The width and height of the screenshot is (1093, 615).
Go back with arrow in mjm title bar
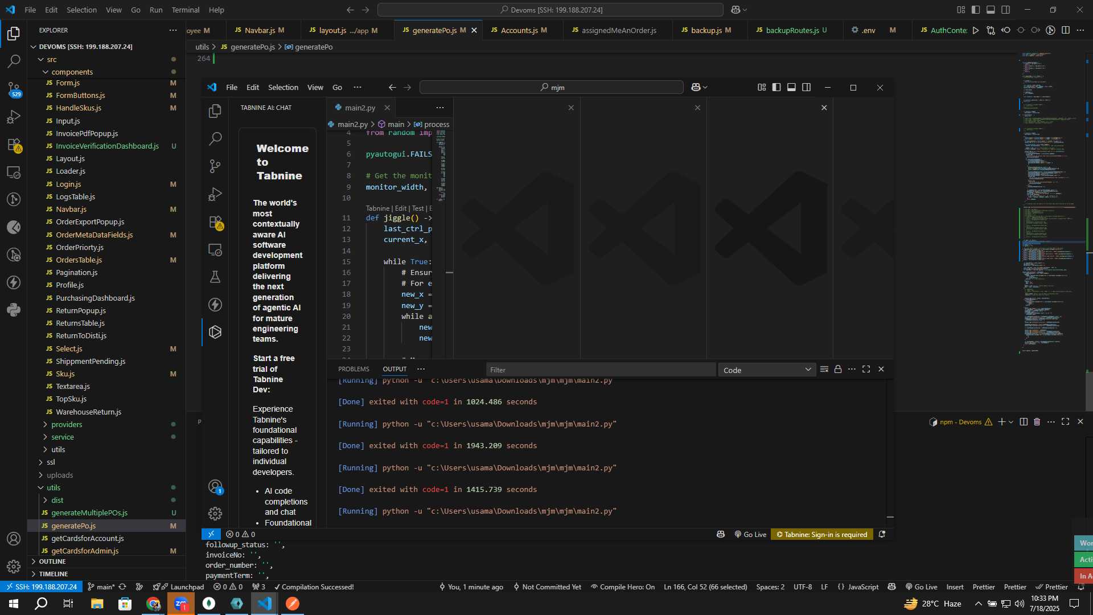(392, 88)
